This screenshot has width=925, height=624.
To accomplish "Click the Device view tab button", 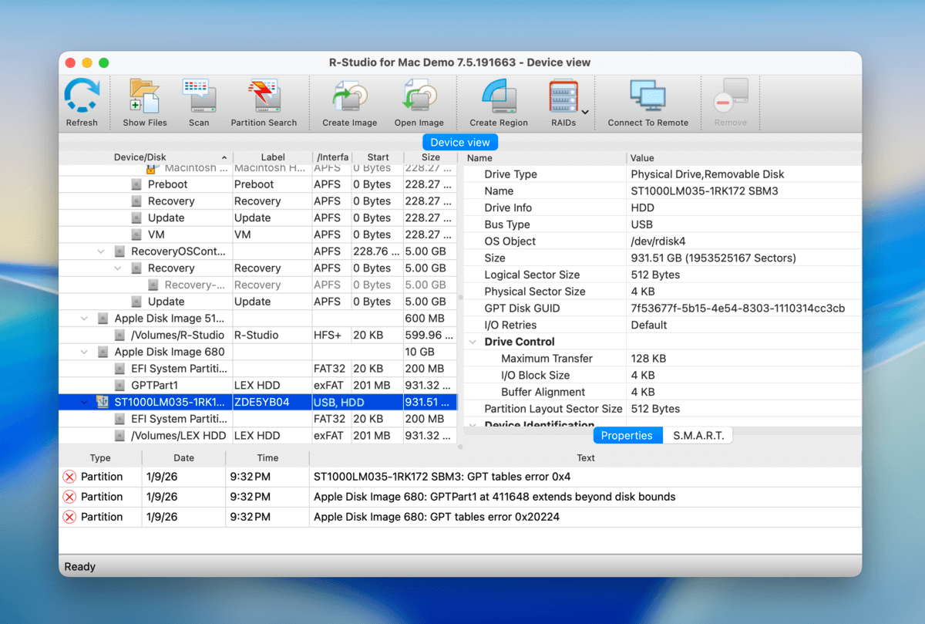I will tap(460, 142).
